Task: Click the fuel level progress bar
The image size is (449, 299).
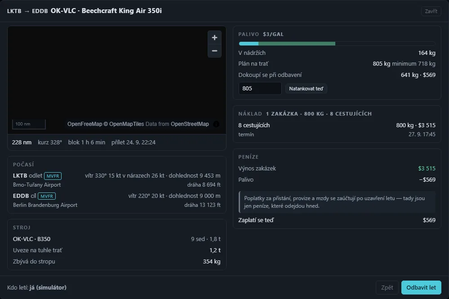Action: pyautogui.click(x=337, y=44)
